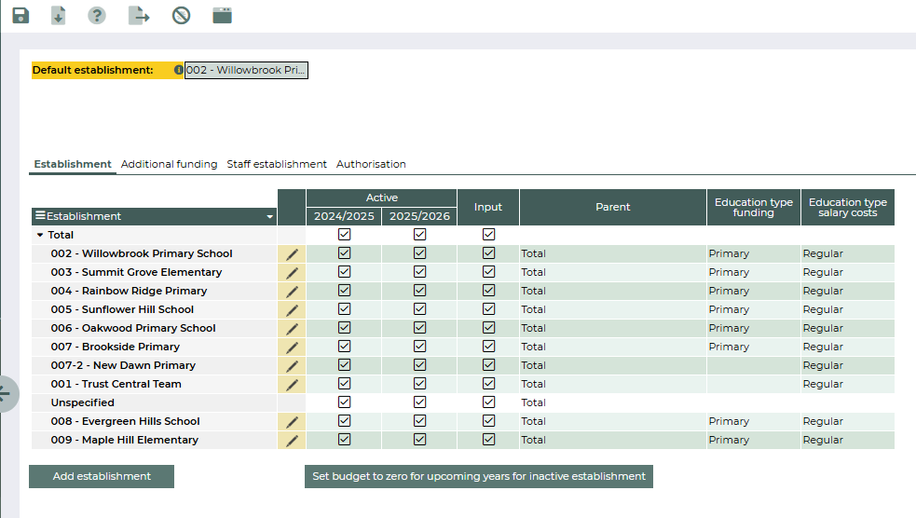Click the export document arrow icon
Viewport: 916px width, 518px height.
[138, 16]
